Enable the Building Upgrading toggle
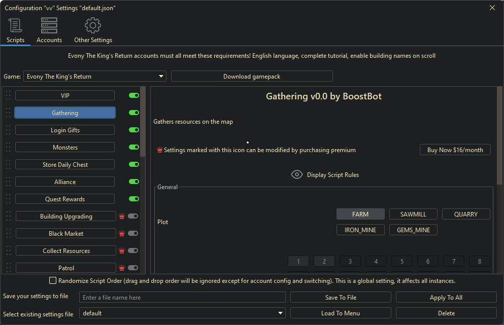The image size is (504, 325). click(133, 216)
